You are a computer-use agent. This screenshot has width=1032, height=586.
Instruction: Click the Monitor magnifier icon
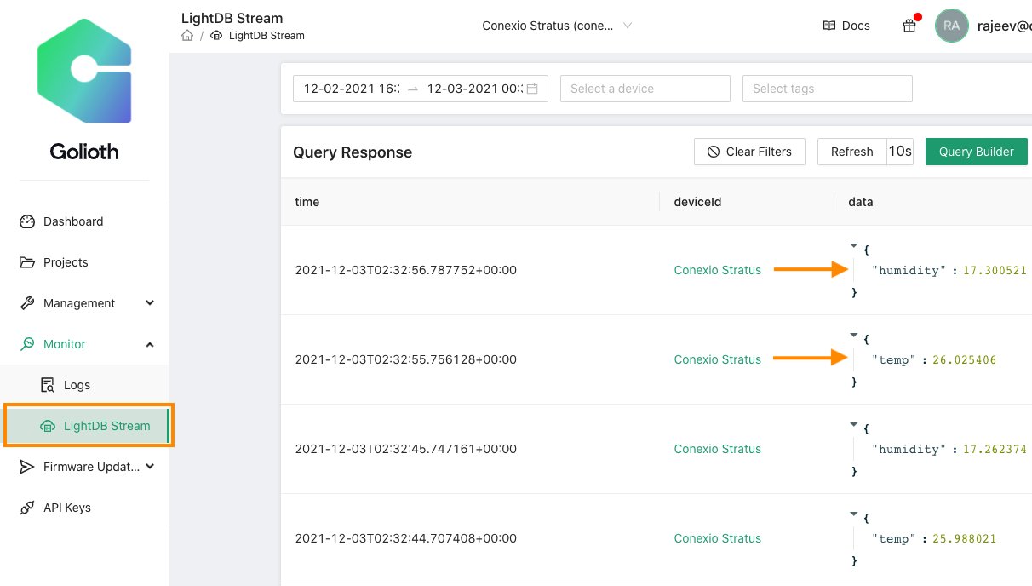(x=27, y=344)
